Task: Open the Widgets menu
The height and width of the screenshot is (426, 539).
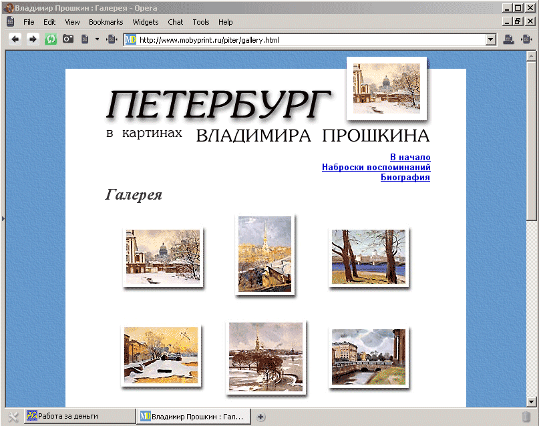Action: 146,22
